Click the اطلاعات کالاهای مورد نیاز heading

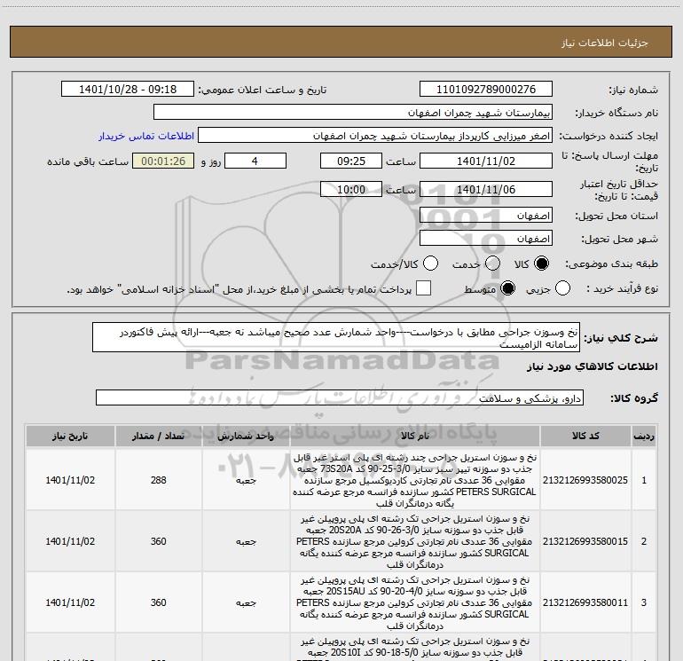(593, 366)
